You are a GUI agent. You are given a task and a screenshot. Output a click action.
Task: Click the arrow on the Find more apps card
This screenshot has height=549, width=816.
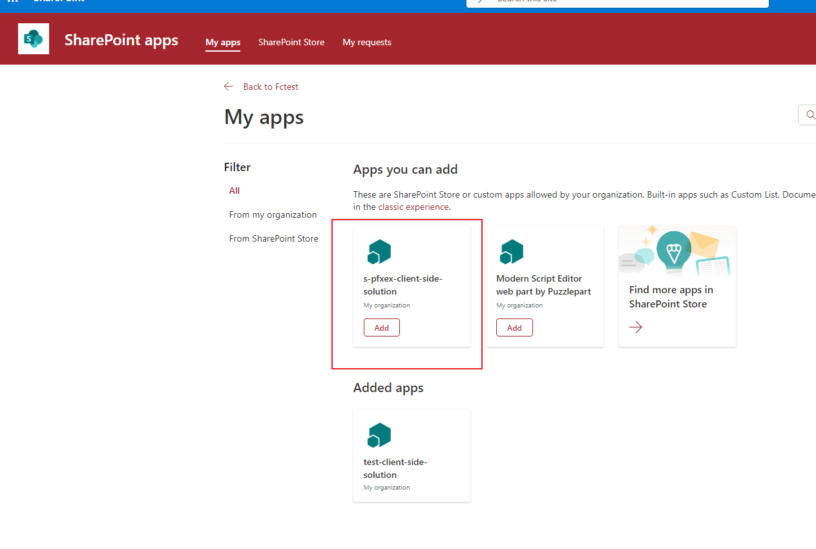point(636,327)
